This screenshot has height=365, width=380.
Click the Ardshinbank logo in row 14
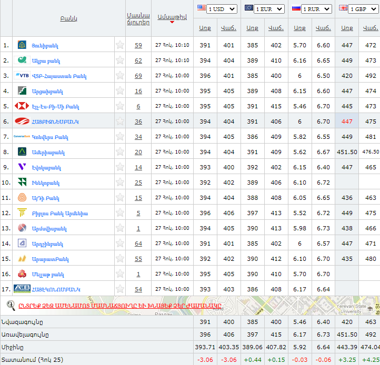pos(22,243)
